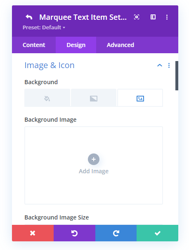Image resolution: width=189 pixels, height=250 pixels.
Task: Select the Design tab
Action: [76, 45]
